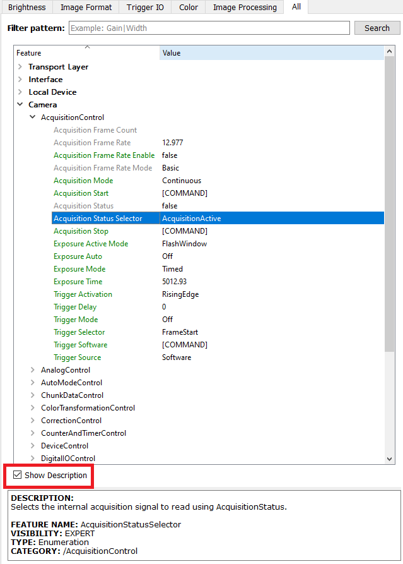Collapse the Camera tree node
The image size is (403, 564).
pyautogui.click(x=20, y=105)
